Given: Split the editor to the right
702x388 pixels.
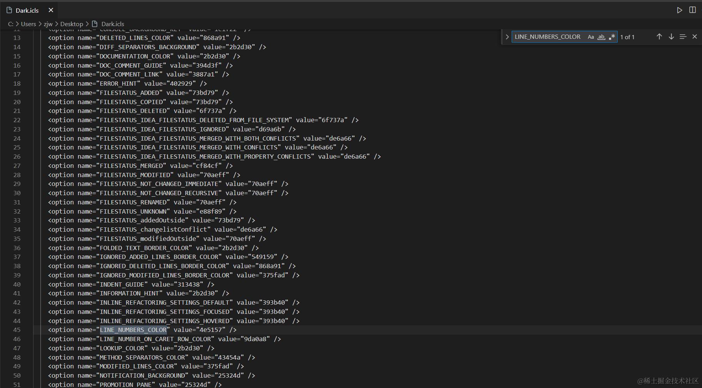Looking at the screenshot, I should click(x=692, y=10).
